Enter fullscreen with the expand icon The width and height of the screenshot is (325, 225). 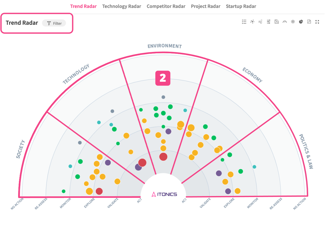(317, 22)
